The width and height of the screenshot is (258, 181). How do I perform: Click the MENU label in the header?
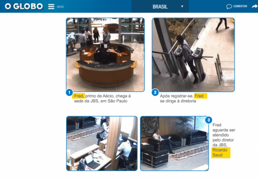[60, 7]
